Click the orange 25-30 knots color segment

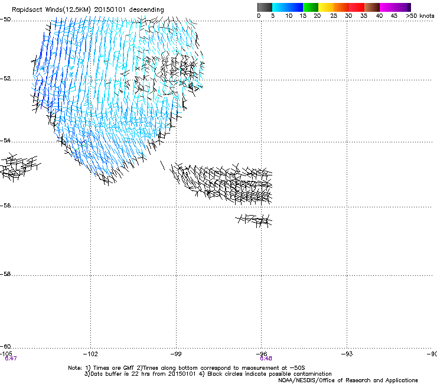pos(341,7)
